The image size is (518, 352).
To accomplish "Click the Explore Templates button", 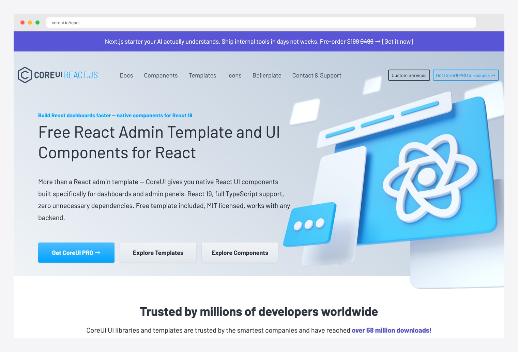I will [x=158, y=253].
